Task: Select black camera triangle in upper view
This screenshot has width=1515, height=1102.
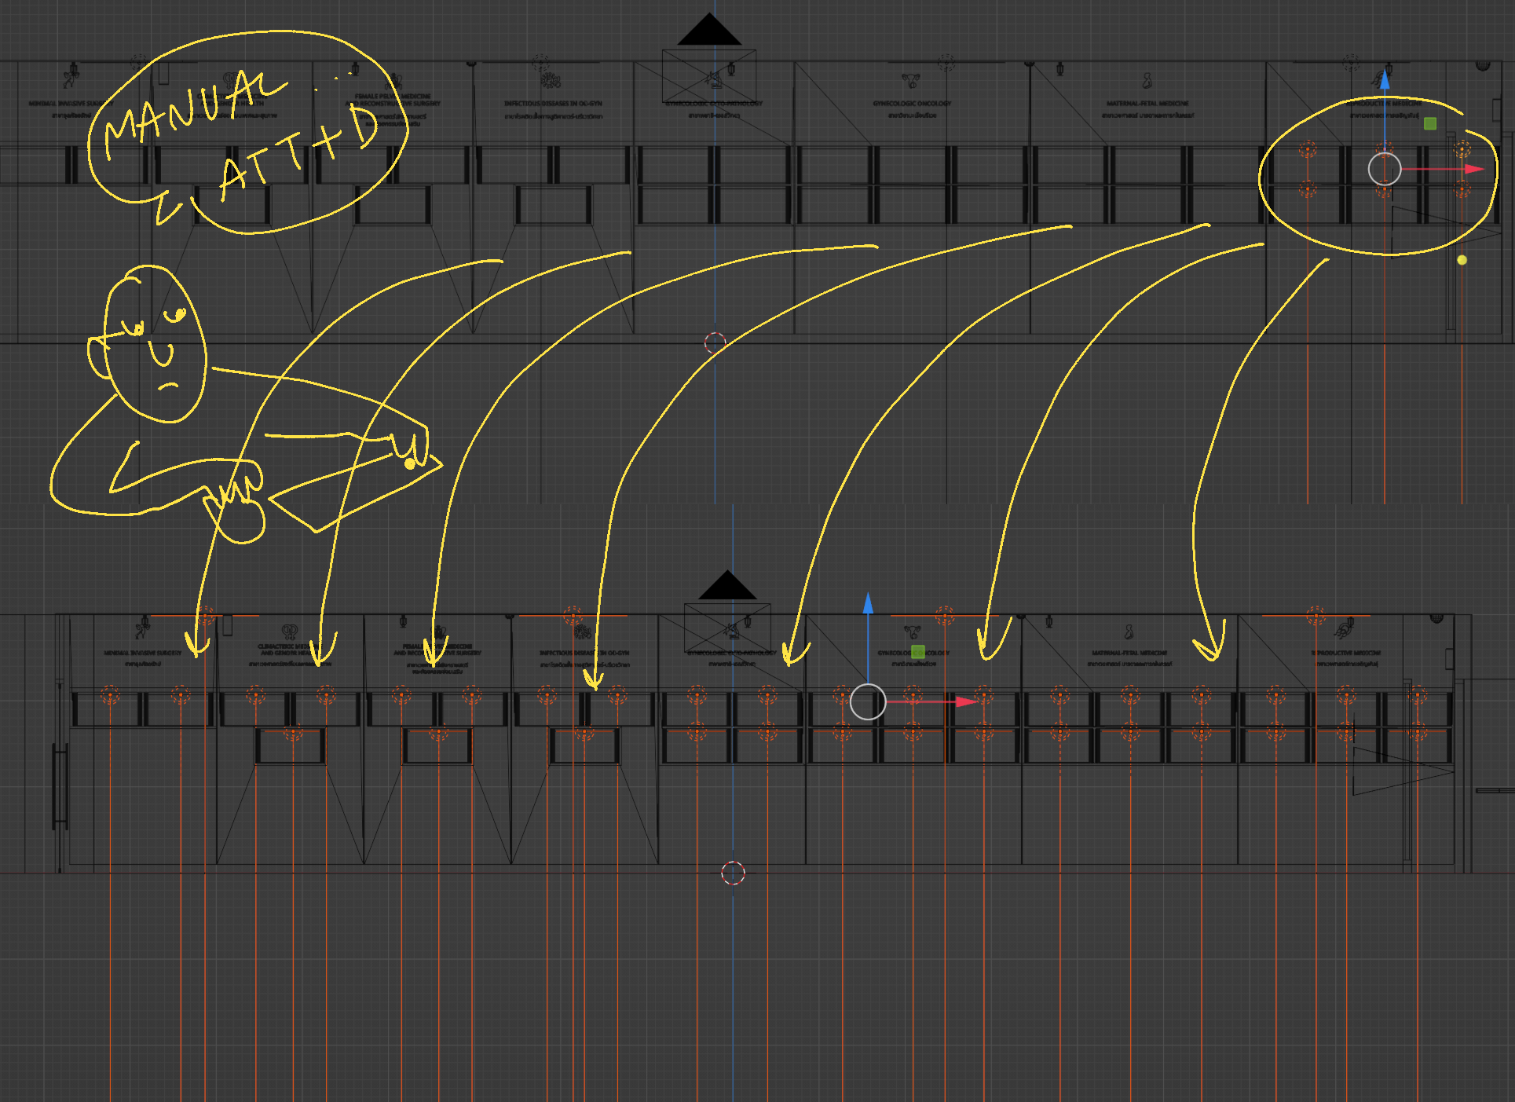Action: coord(709,30)
